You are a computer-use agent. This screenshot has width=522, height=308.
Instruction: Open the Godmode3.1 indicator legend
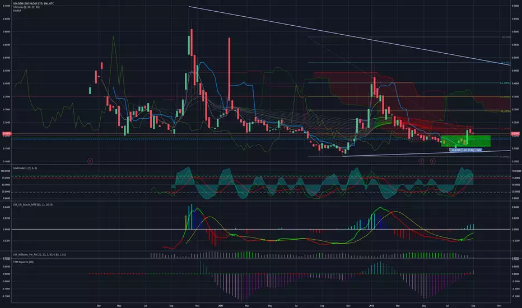tap(25, 168)
